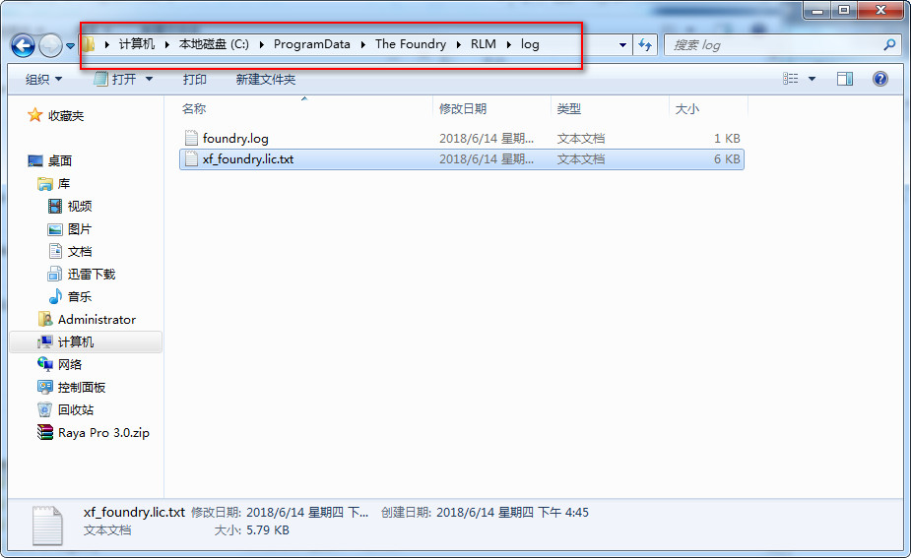Expand arrow between ProgramData and The Foundry
Viewport: 911px width, 558px height.
coord(363,44)
